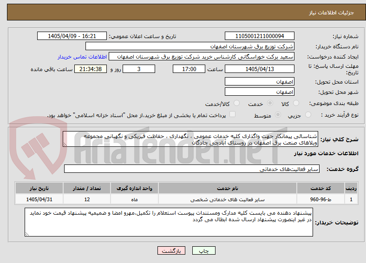The image size is (366, 263).
Task: Select the خدمت radio button
Action: click(270, 103)
